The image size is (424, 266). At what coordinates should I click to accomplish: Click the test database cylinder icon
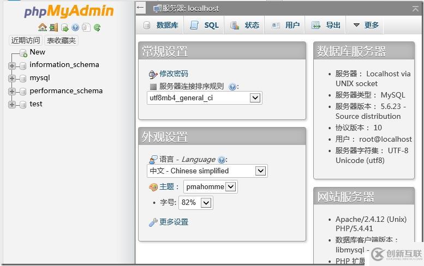click(23, 105)
